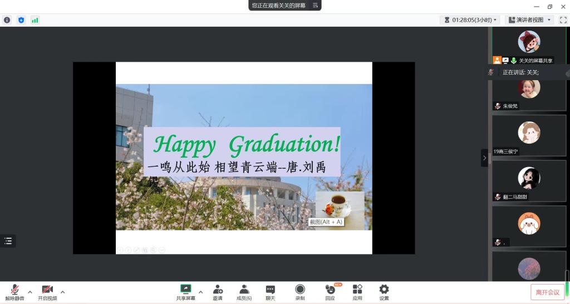570x304 pixels.
Task: Turn on camera with 开启视频
Action: pos(47,292)
